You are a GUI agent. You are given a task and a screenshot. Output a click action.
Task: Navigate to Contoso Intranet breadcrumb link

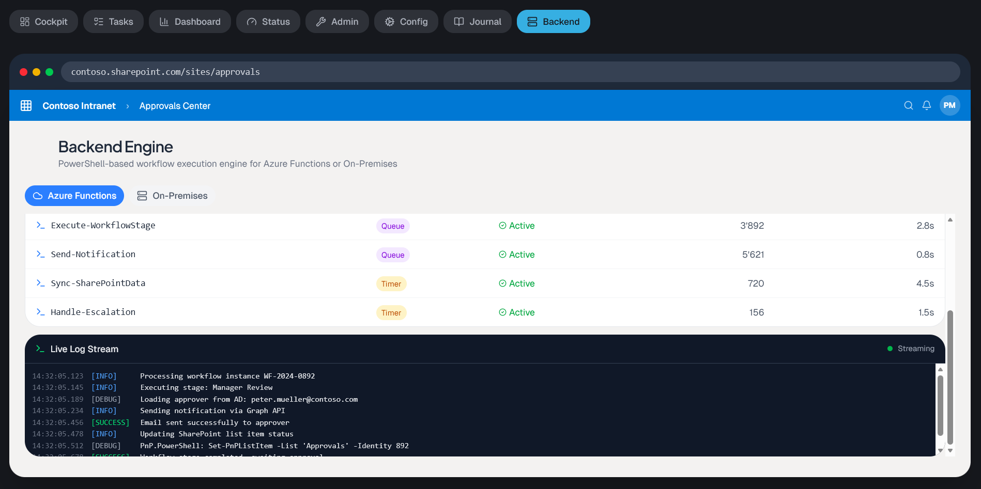pos(79,105)
